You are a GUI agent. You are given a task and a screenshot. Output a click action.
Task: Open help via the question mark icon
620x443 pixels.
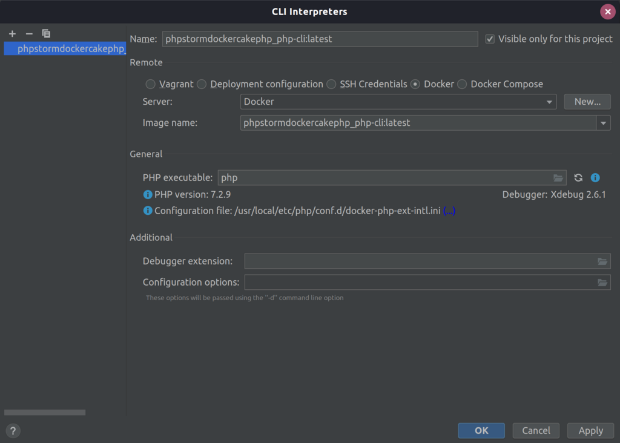(12, 430)
